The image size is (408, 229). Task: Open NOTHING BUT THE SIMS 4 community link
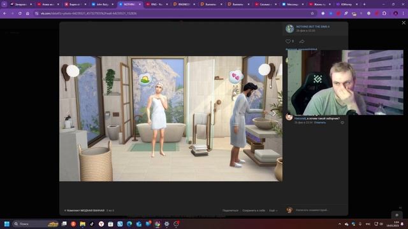click(313, 27)
